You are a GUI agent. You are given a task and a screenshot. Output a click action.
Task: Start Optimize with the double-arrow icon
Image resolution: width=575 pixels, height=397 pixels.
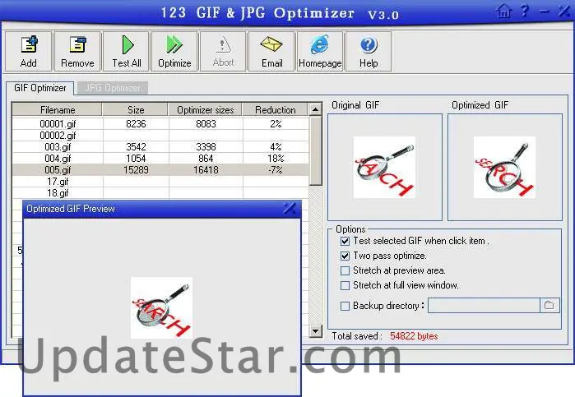pos(174,51)
